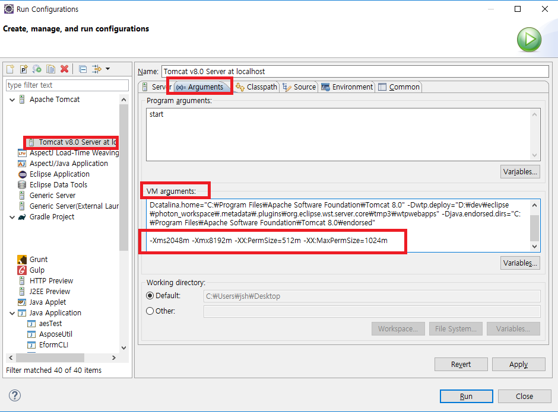558x412 pixels.
Task: Switch to the Source tab
Action: [x=299, y=87]
